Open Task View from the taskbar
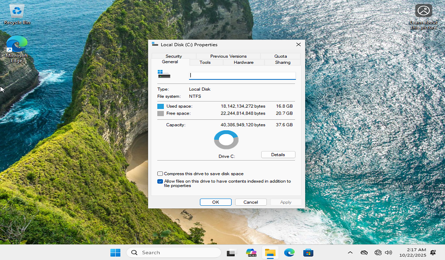Image resolution: width=445 pixels, height=260 pixels. pos(231,253)
